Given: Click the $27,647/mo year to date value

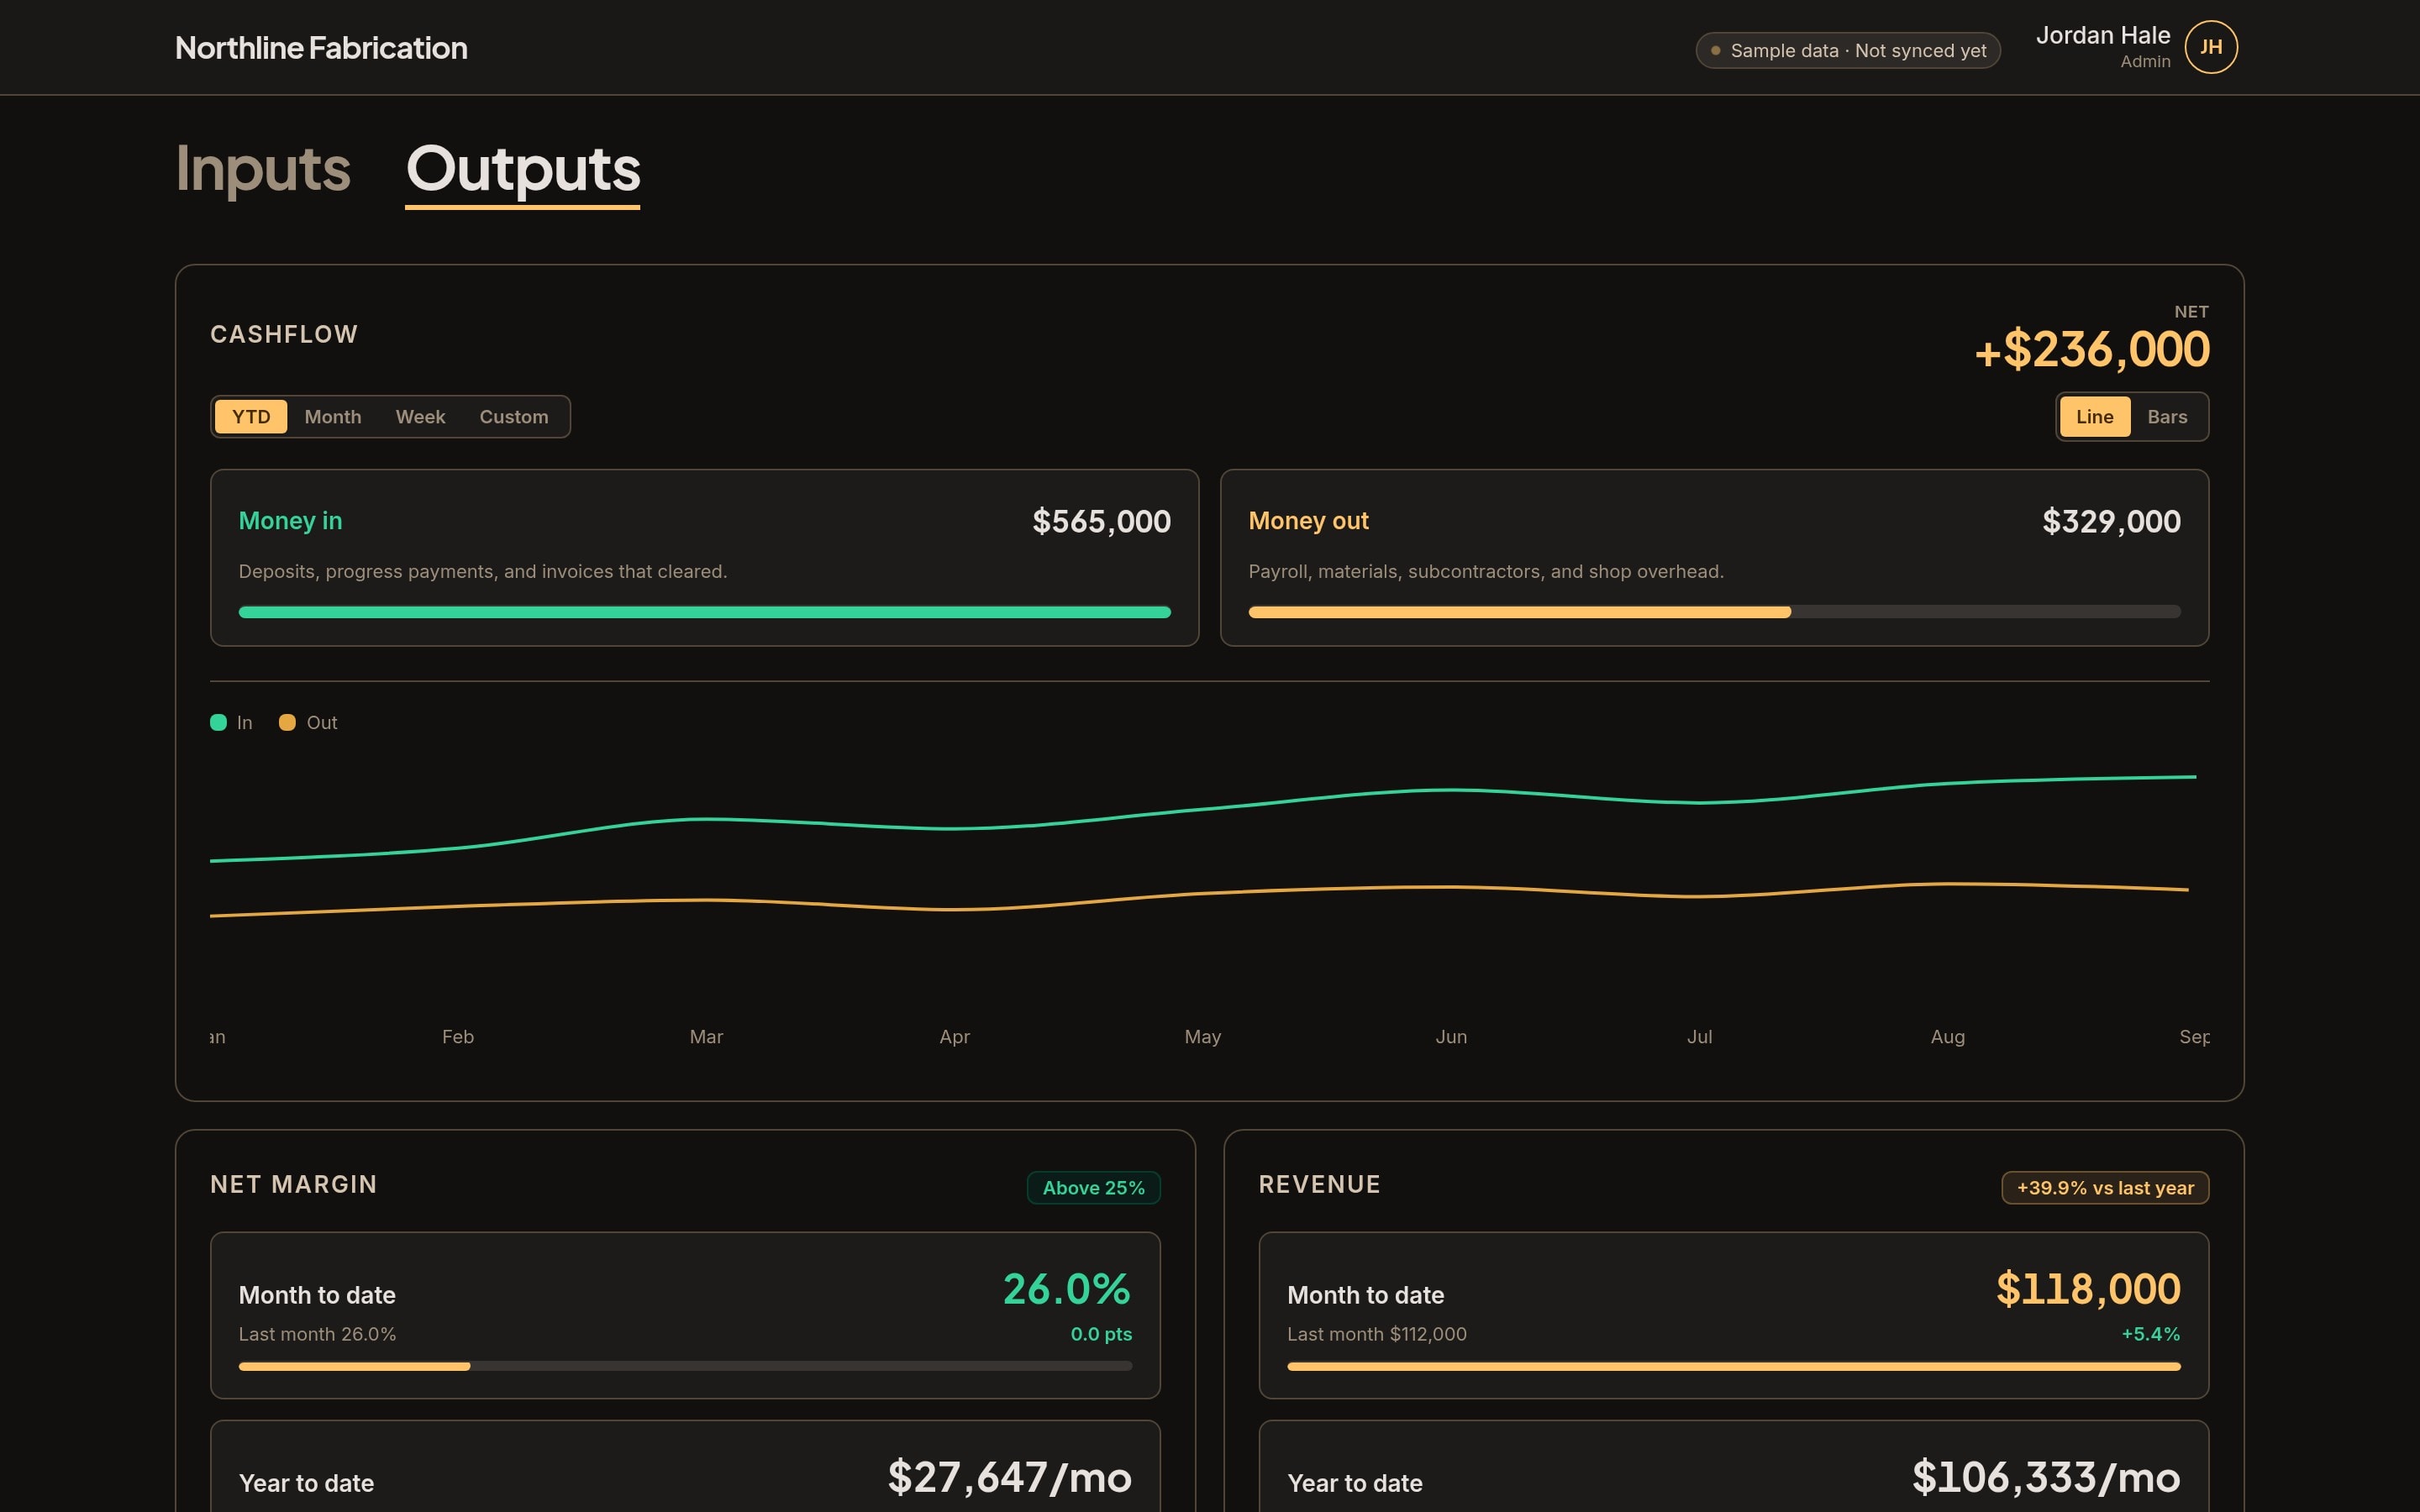Looking at the screenshot, I should coord(1010,1477).
